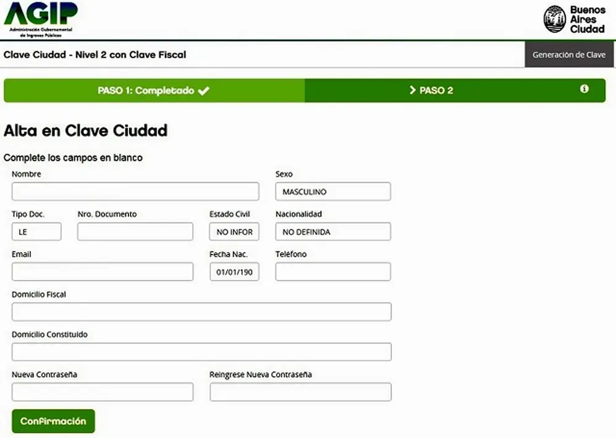The height and width of the screenshot is (438, 616).
Task: Open the info icon in the step bar
Action: click(584, 89)
